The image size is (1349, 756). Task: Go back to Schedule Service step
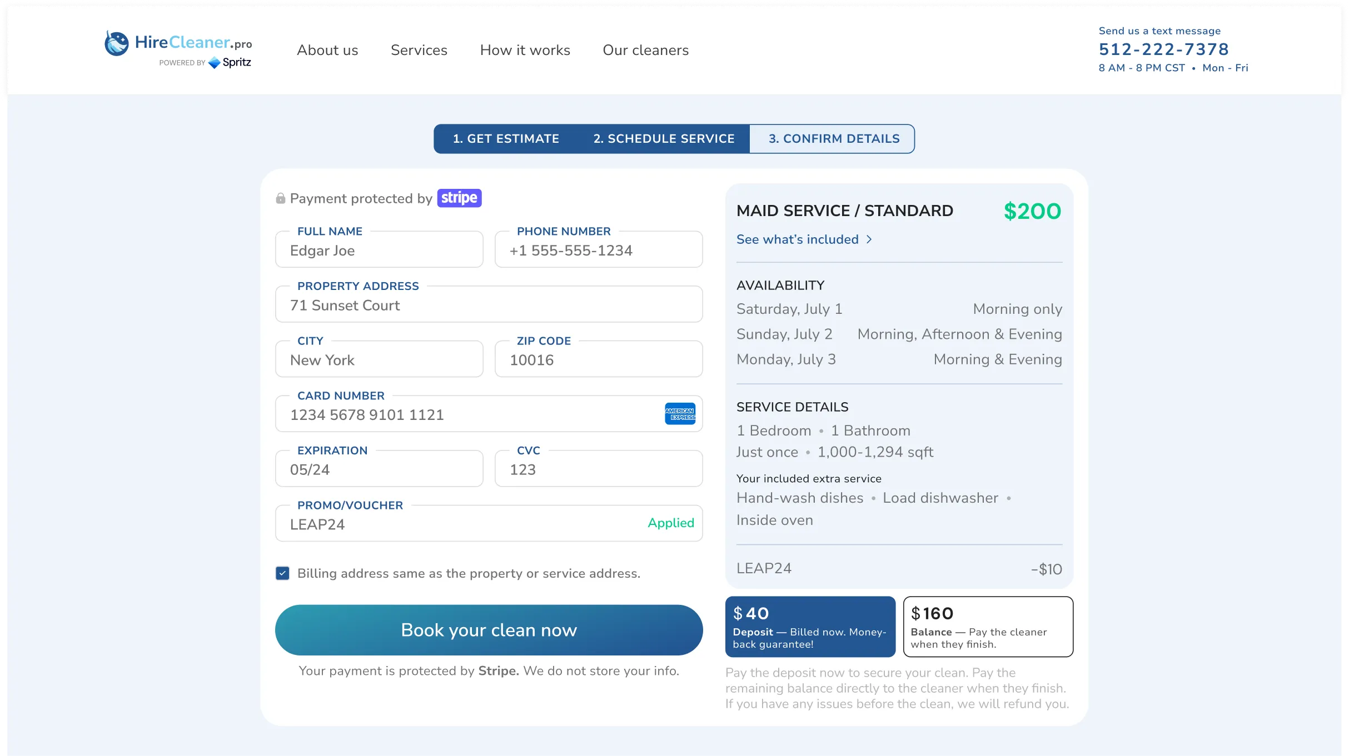664,138
